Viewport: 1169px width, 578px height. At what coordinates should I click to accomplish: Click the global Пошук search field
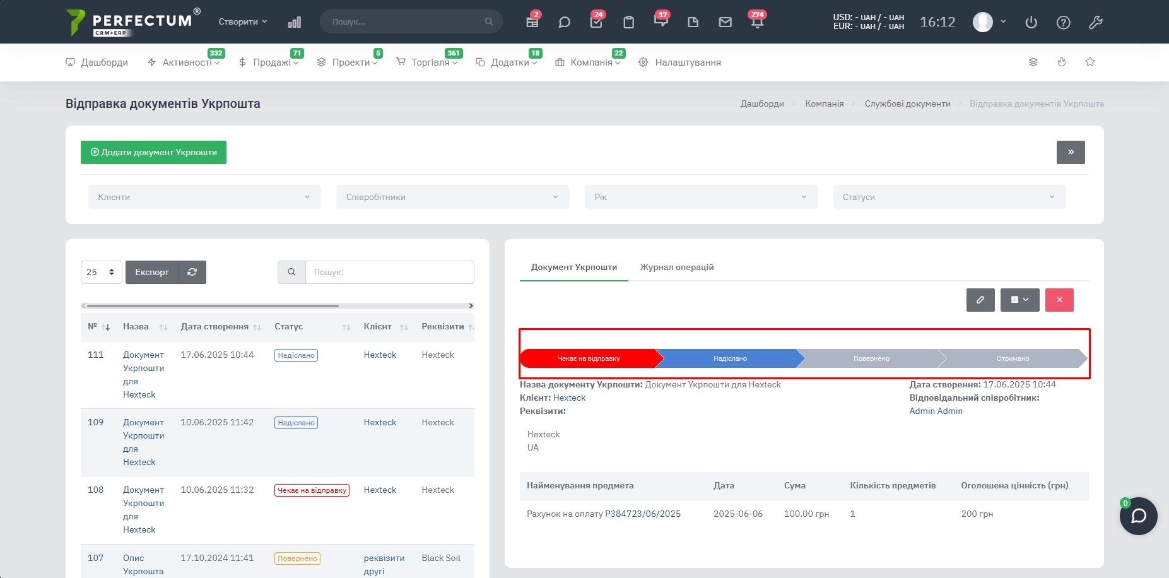click(411, 21)
